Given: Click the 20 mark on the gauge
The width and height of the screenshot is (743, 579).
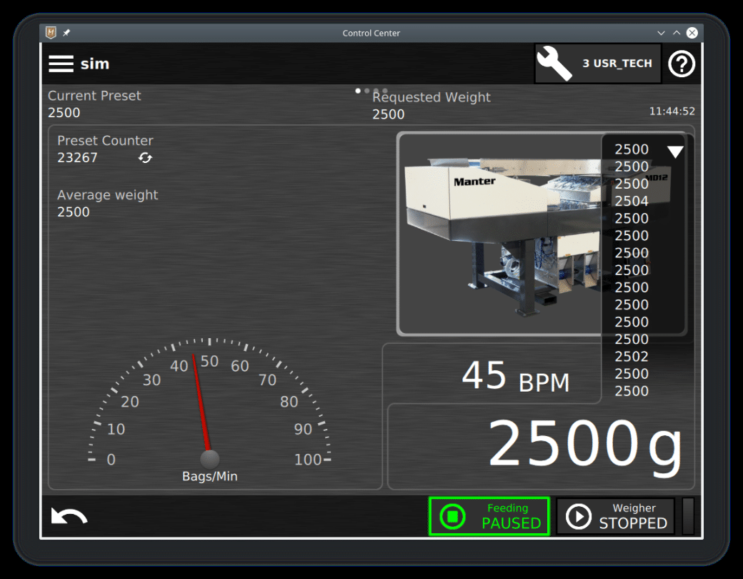Looking at the screenshot, I should coord(130,402).
